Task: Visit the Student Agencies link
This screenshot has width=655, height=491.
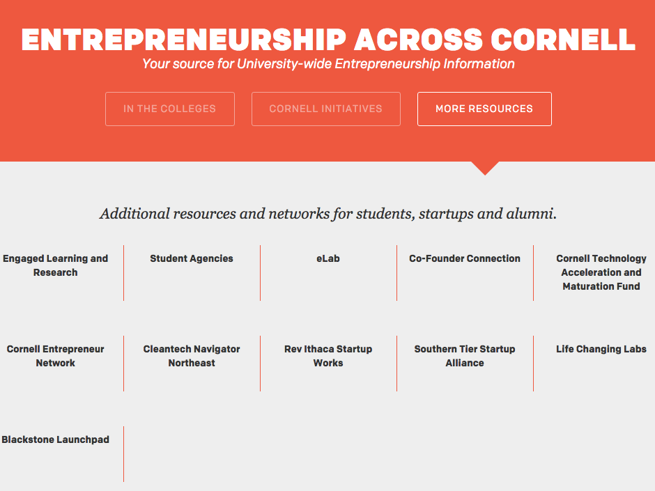Action: tap(192, 258)
